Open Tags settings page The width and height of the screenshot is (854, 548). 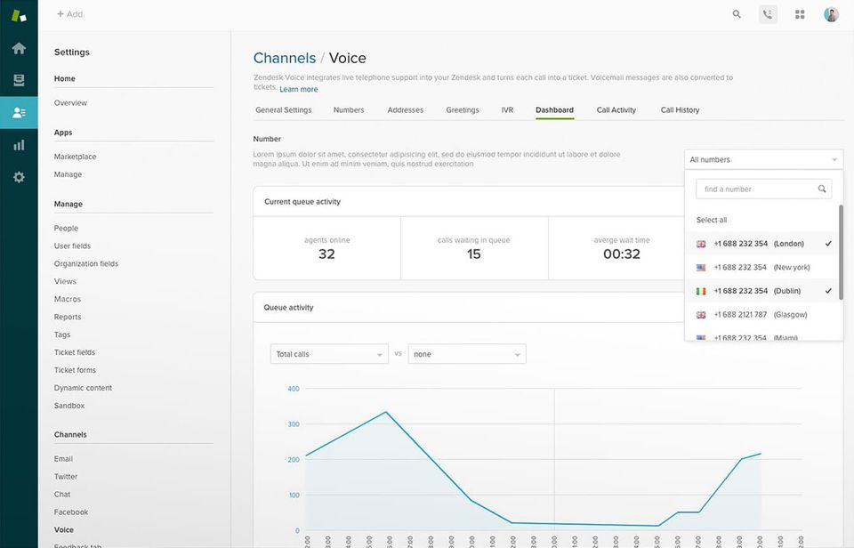tap(62, 335)
